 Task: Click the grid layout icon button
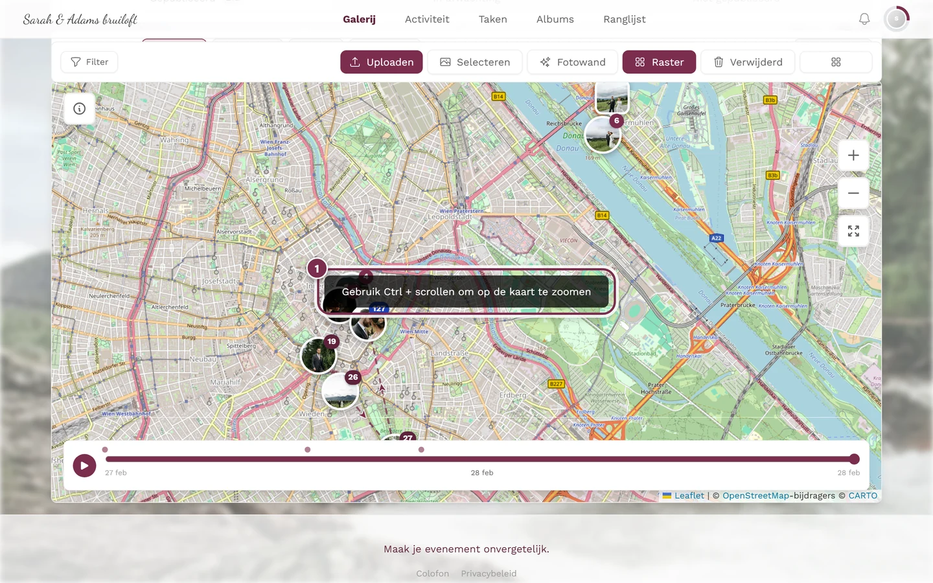[x=836, y=62]
